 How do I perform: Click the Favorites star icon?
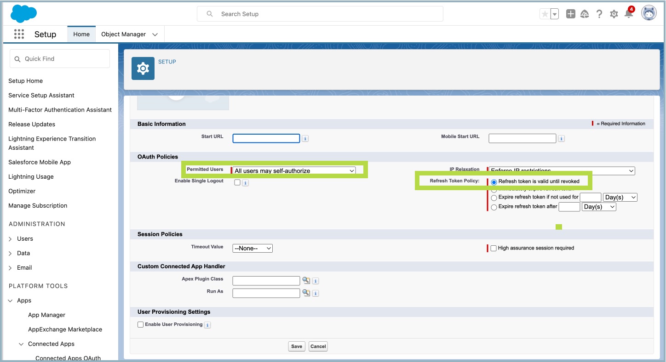(545, 14)
